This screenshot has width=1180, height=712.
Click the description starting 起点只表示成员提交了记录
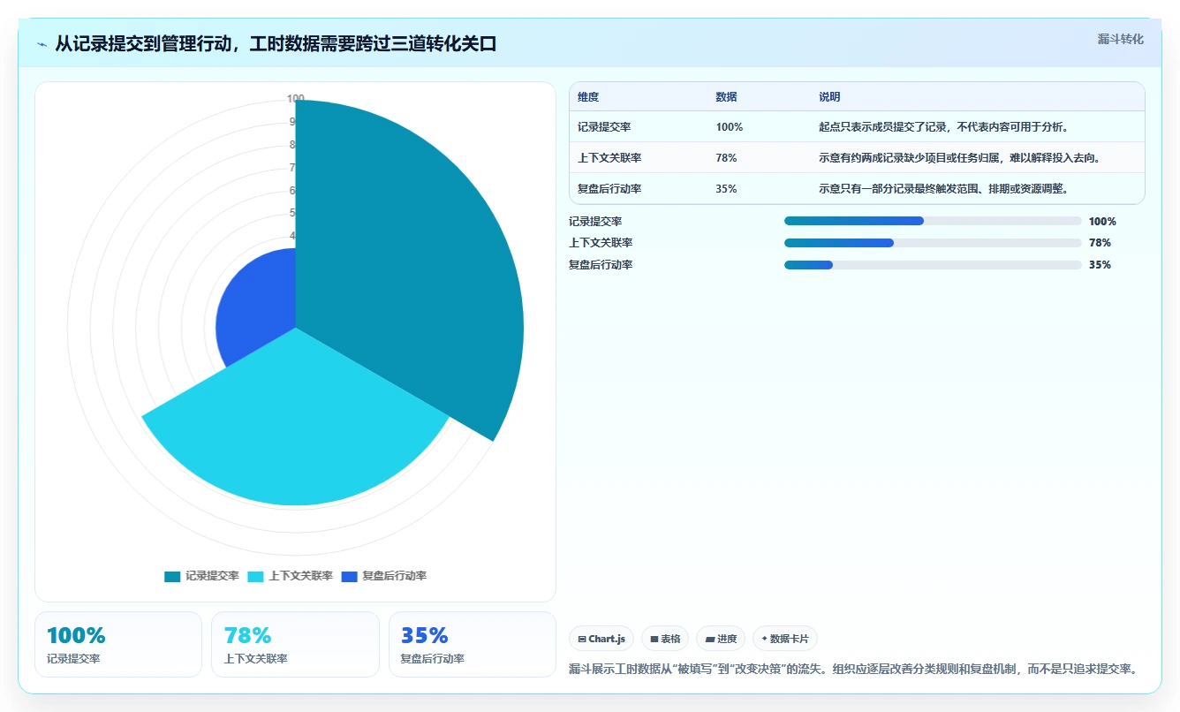943,127
